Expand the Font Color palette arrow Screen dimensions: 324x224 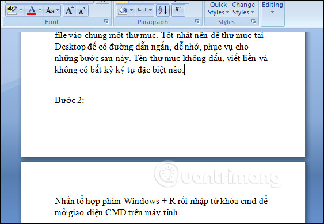point(40,10)
